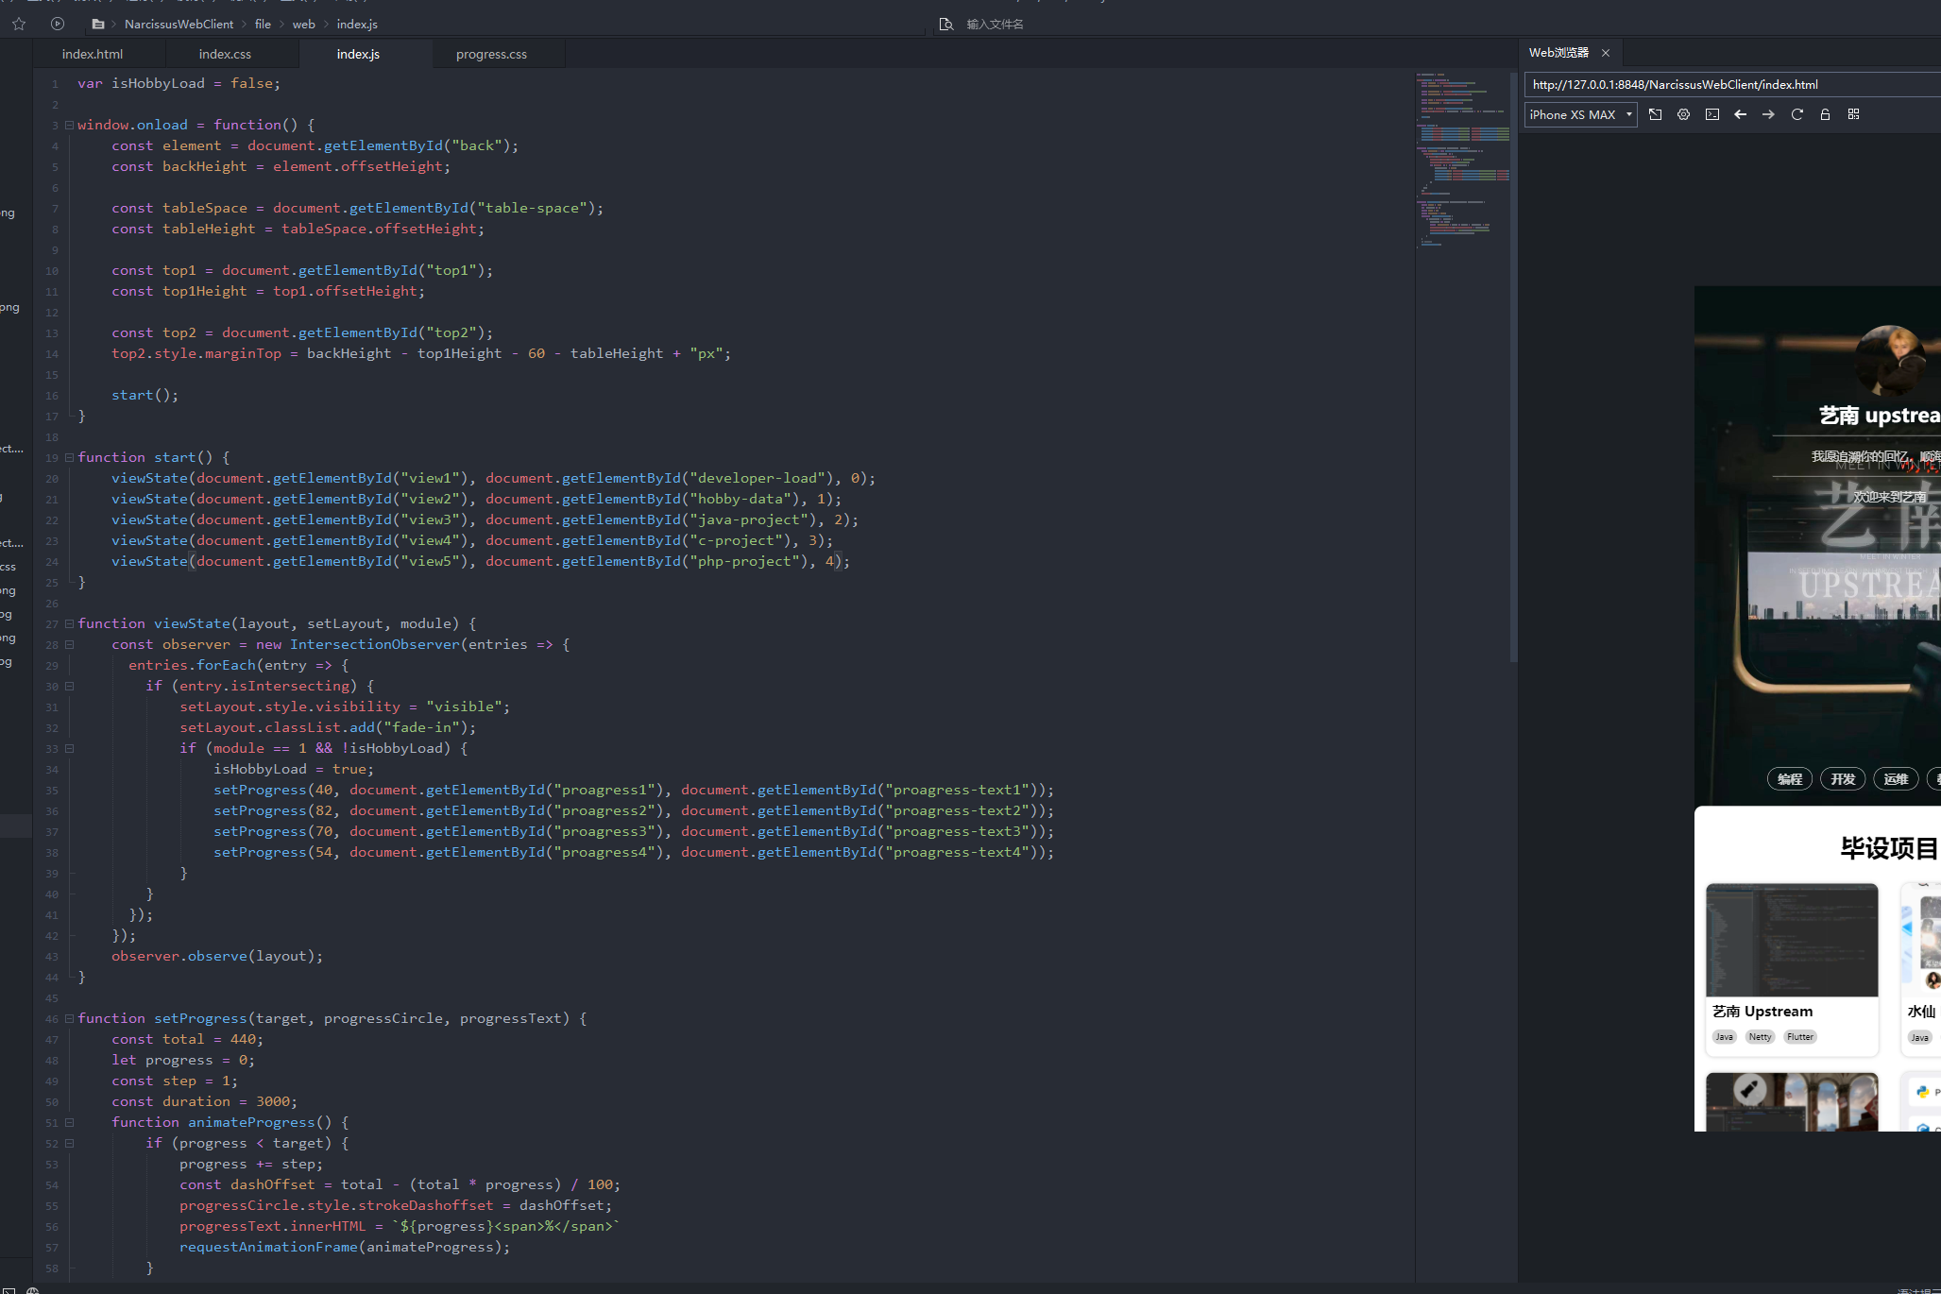Image resolution: width=1941 pixels, height=1294 pixels.
Task: Open the 艺南 Upstream project card thumbnail
Action: [x=1792, y=940]
